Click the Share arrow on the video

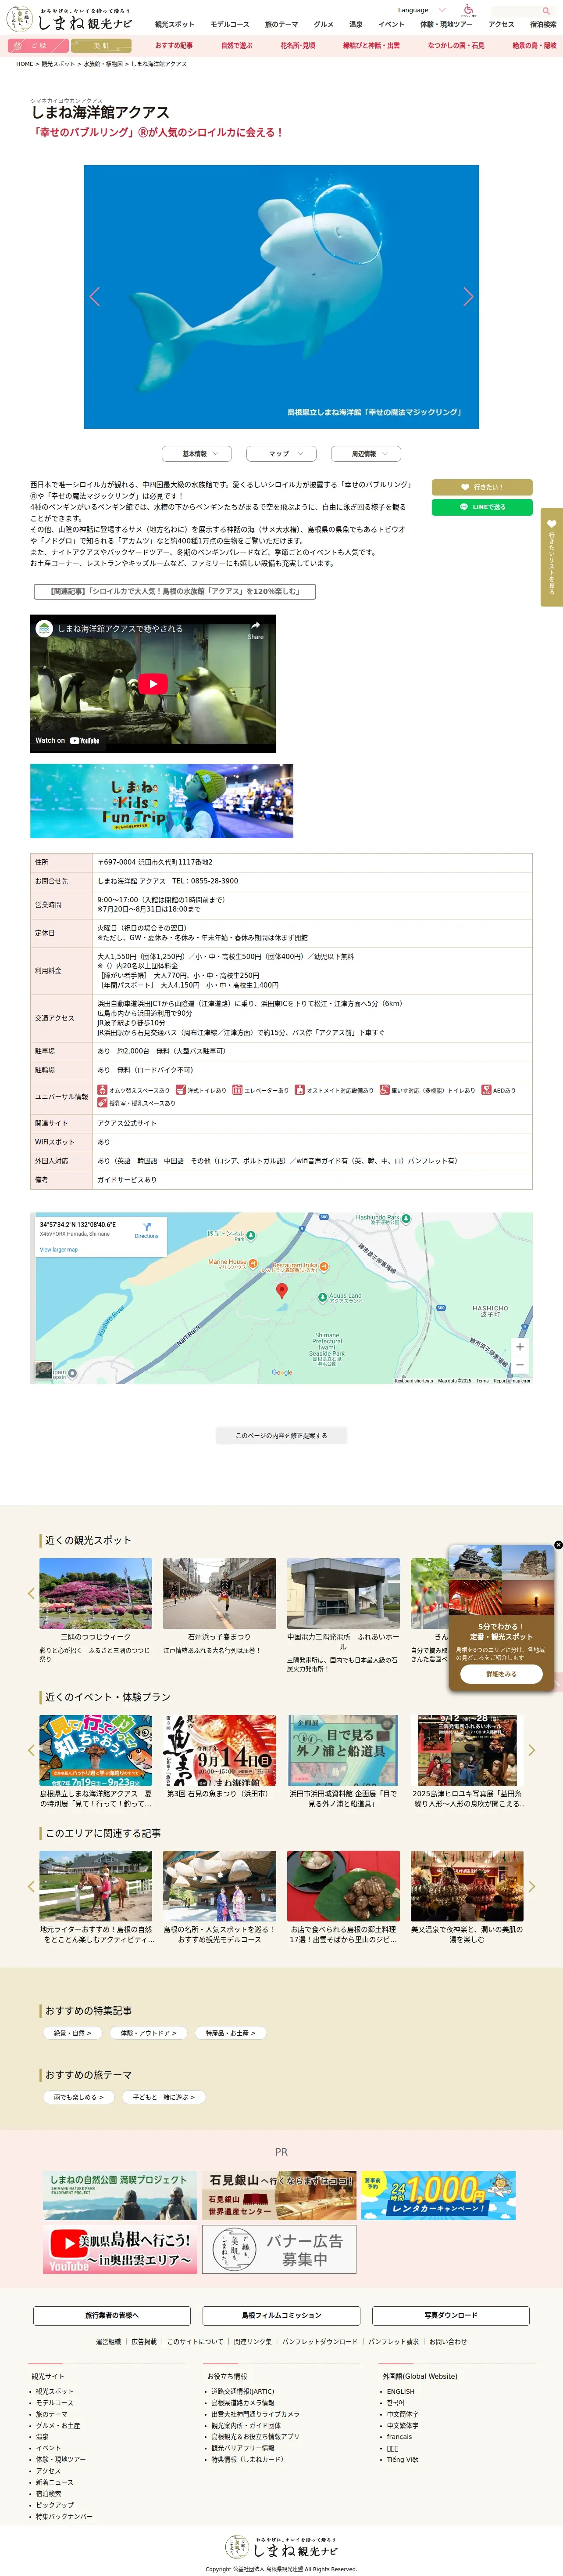pos(256,629)
